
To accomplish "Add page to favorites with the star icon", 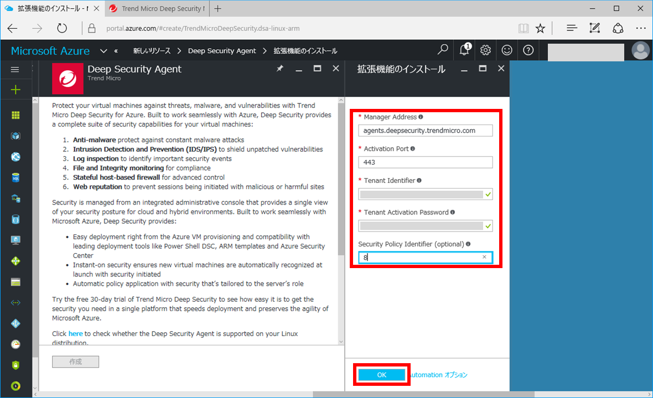I will [x=540, y=28].
